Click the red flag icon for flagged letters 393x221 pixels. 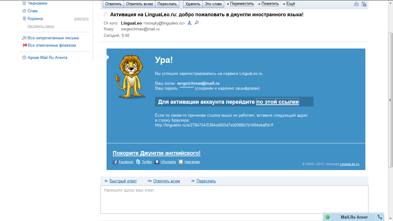pos(25,45)
